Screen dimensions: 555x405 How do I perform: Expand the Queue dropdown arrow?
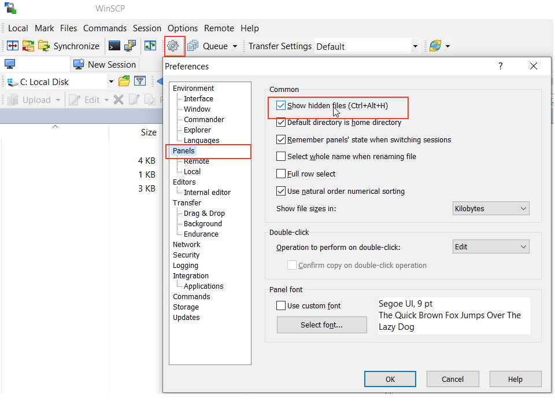click(x=235, y=46)
